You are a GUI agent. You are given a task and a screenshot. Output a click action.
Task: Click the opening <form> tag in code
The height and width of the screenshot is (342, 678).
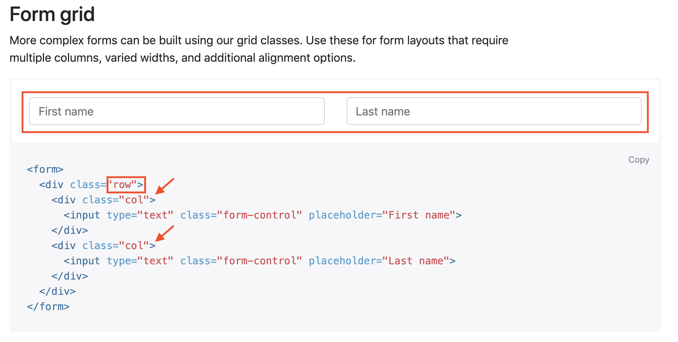click(x=45, y=169)
